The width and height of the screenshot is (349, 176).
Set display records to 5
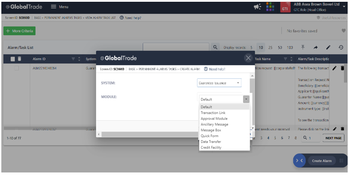[x=251, y=47]
